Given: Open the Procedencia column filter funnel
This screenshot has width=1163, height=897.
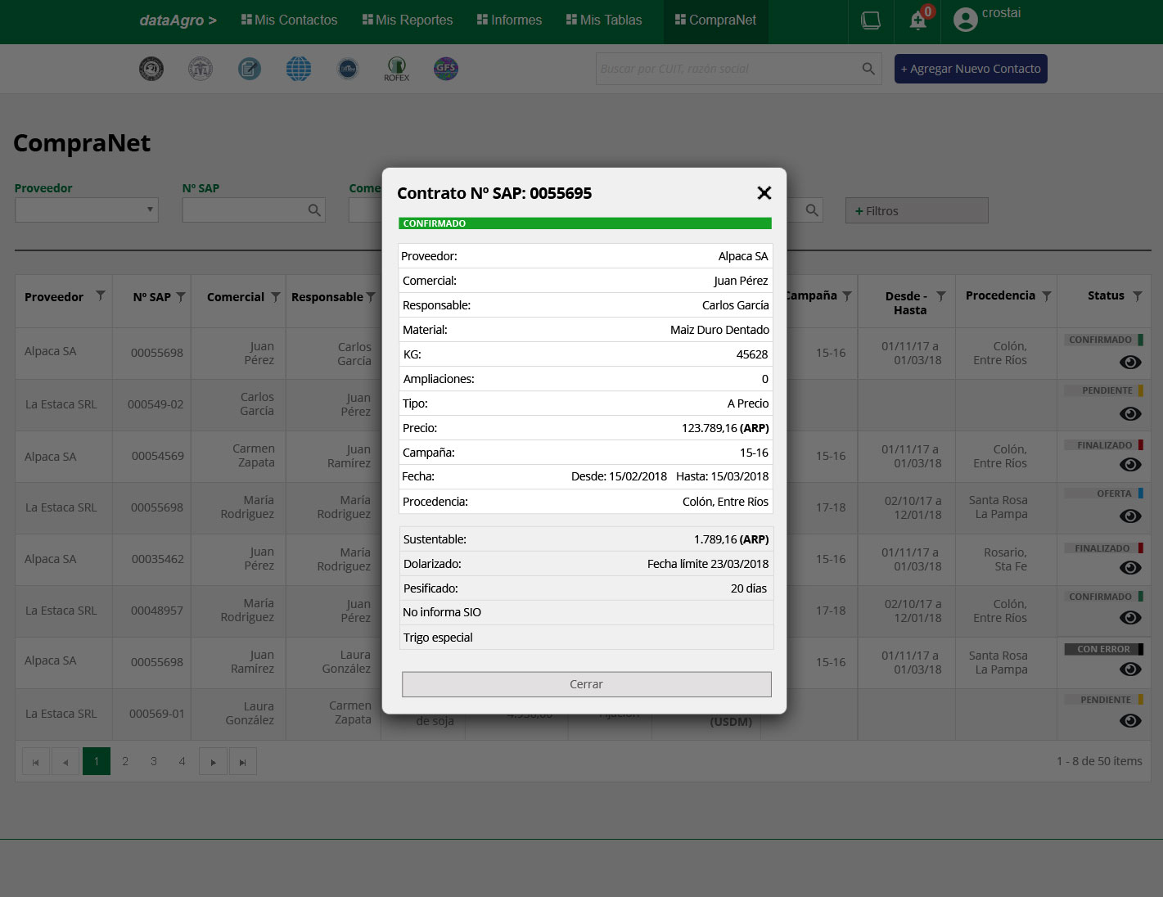Looking at the screenshot, I should [1047, 295].
